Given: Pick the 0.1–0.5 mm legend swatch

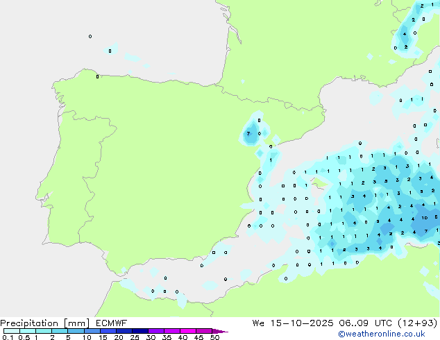Looking at the screenshot, I should click(x=12, y=331).
